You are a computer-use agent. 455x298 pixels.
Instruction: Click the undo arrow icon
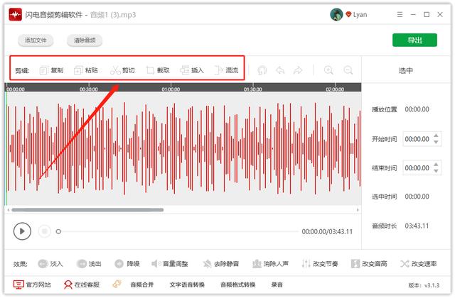pyautogui.click(x=280, y=70)
